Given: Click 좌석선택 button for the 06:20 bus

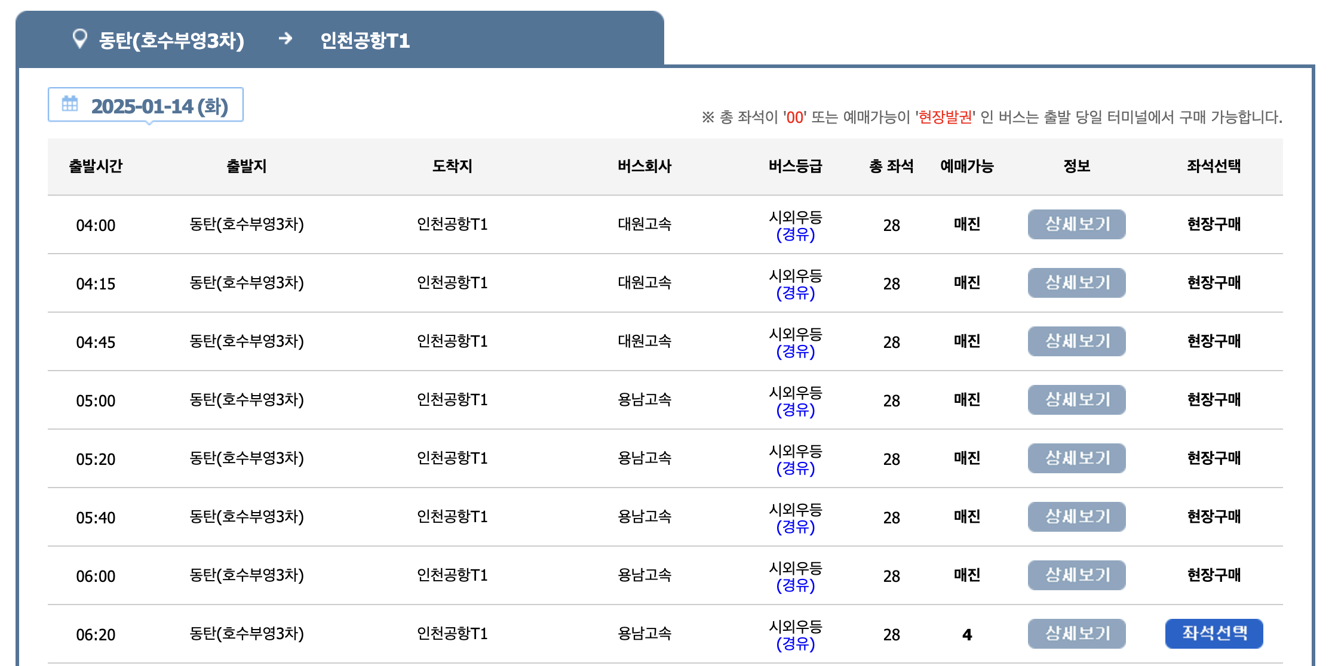Looking at the screenshot, I should coord(1214,634).
